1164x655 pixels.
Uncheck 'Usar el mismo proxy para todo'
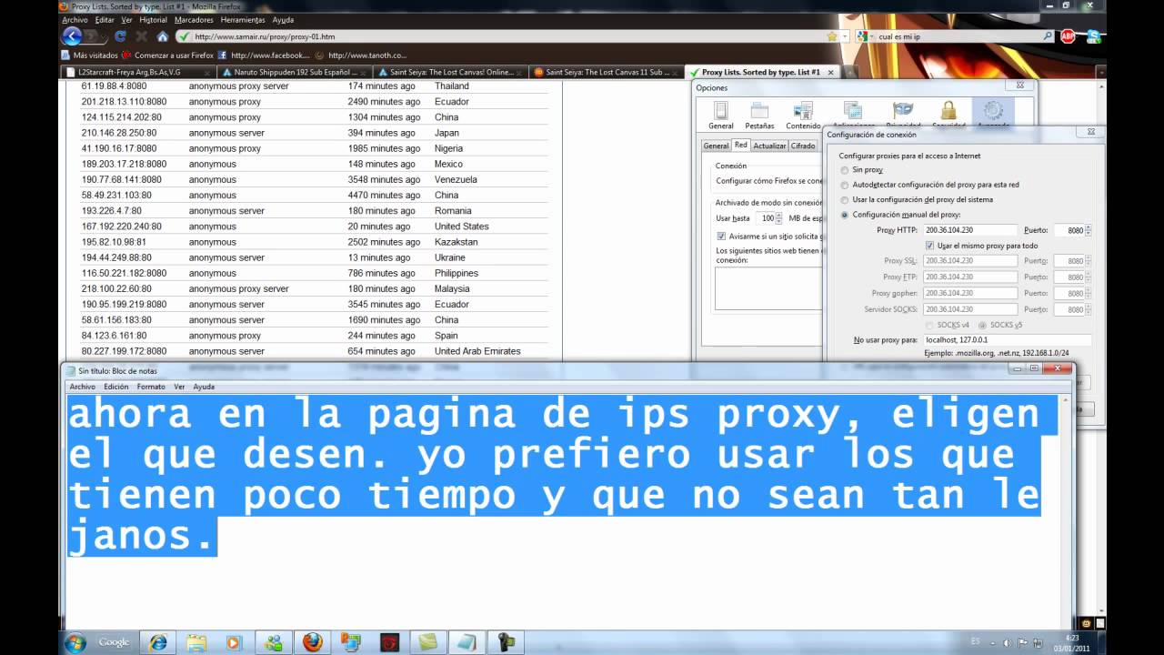pyautogui.click(x=930, y=246)
